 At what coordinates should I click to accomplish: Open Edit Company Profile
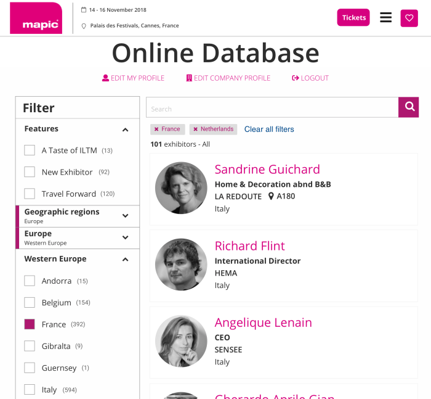[228, 78]
